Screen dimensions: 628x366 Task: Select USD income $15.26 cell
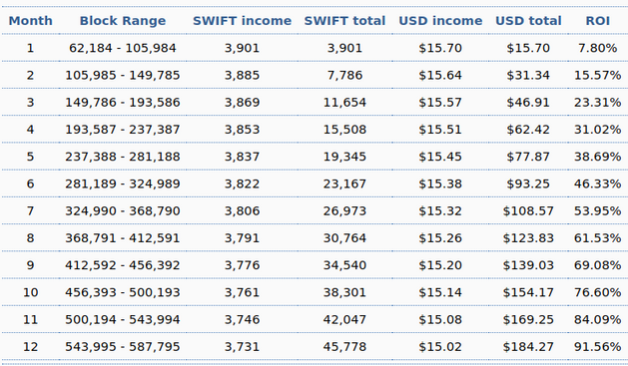pos(440,238)
